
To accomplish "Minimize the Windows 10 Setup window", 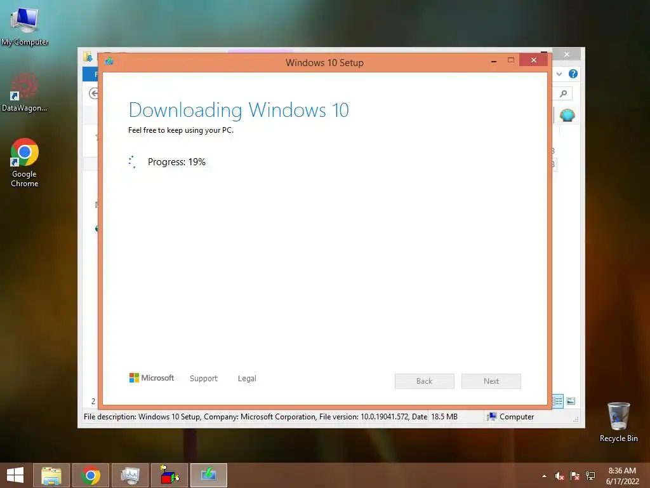I will pyautogui.click(x=494, y=61).
